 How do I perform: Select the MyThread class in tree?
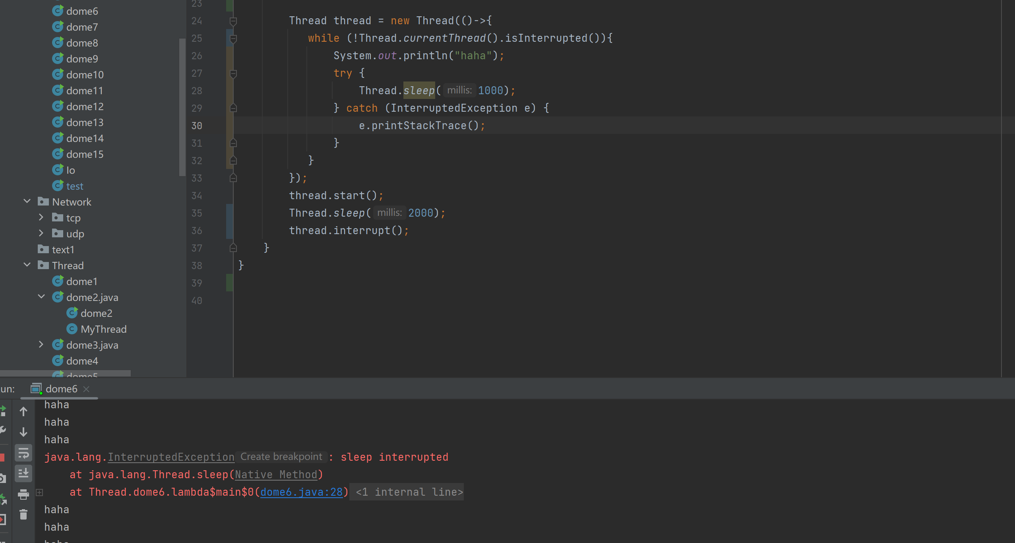tap(103, 329)
